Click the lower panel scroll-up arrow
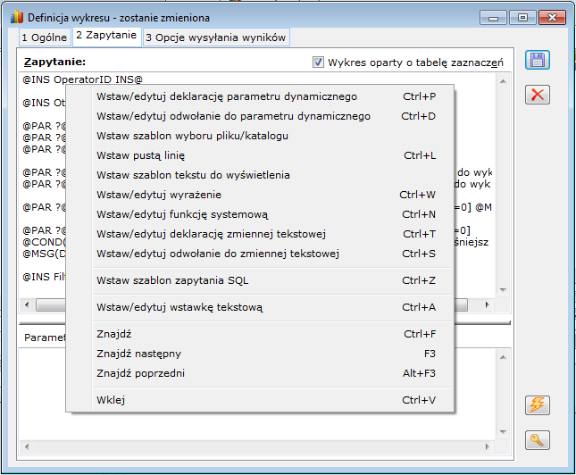The image size is (576, 475). pos(504,357)
